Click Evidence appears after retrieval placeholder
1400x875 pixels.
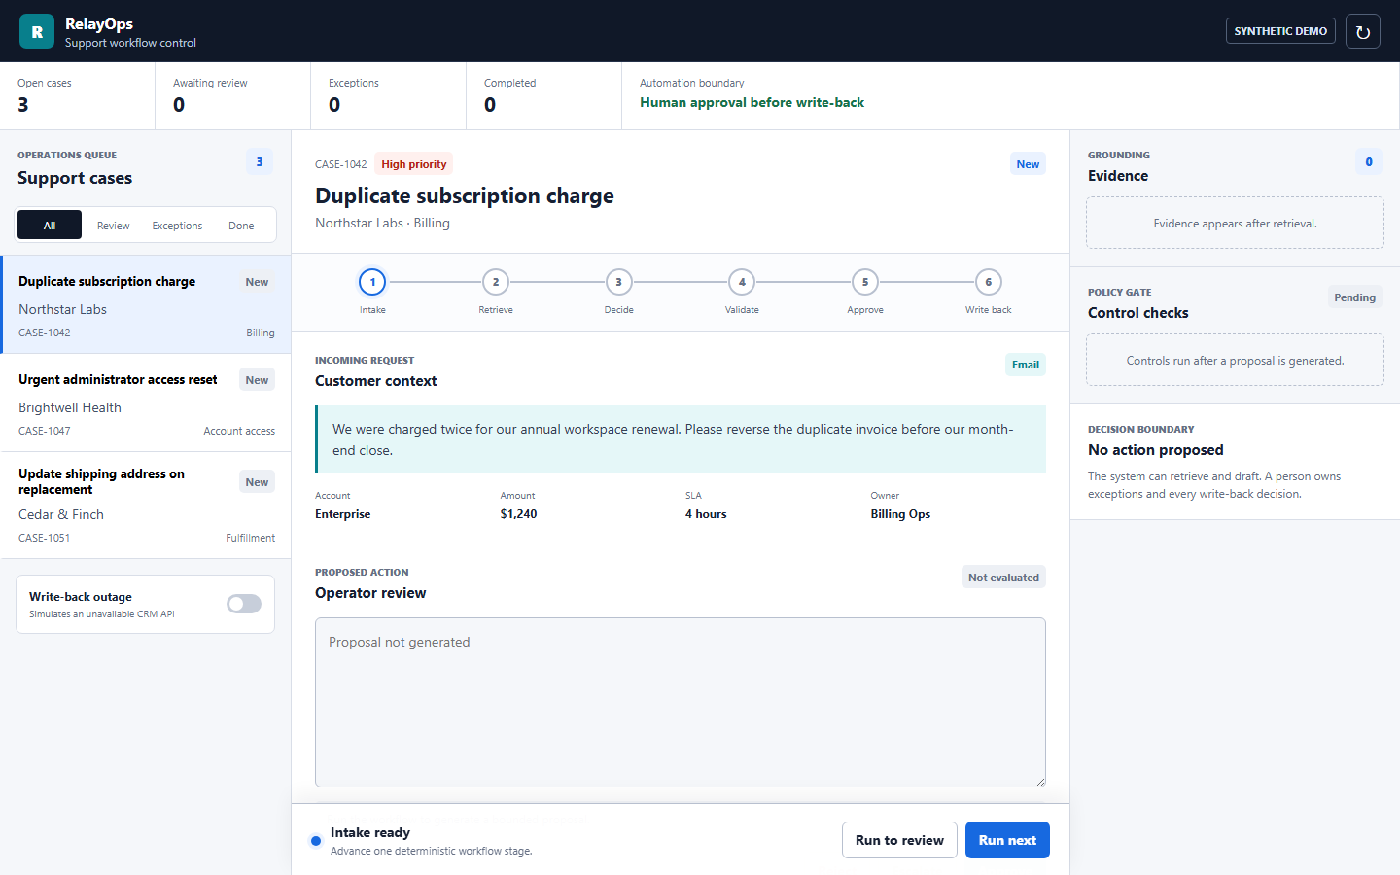[1235, 224]
